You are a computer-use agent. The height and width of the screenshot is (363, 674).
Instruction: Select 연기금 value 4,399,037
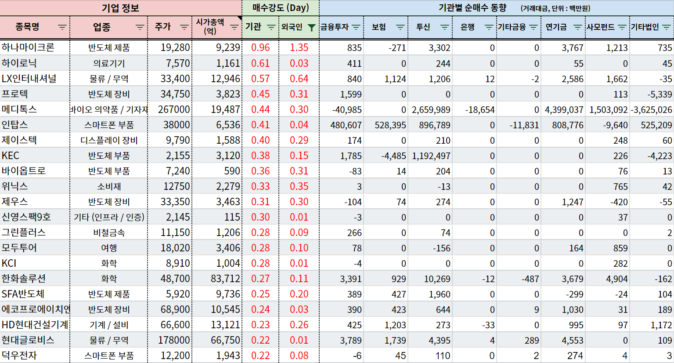[x=563, y=109]
